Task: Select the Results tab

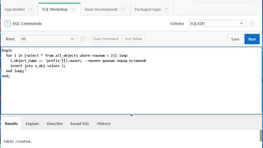Action: pos(11,124)
